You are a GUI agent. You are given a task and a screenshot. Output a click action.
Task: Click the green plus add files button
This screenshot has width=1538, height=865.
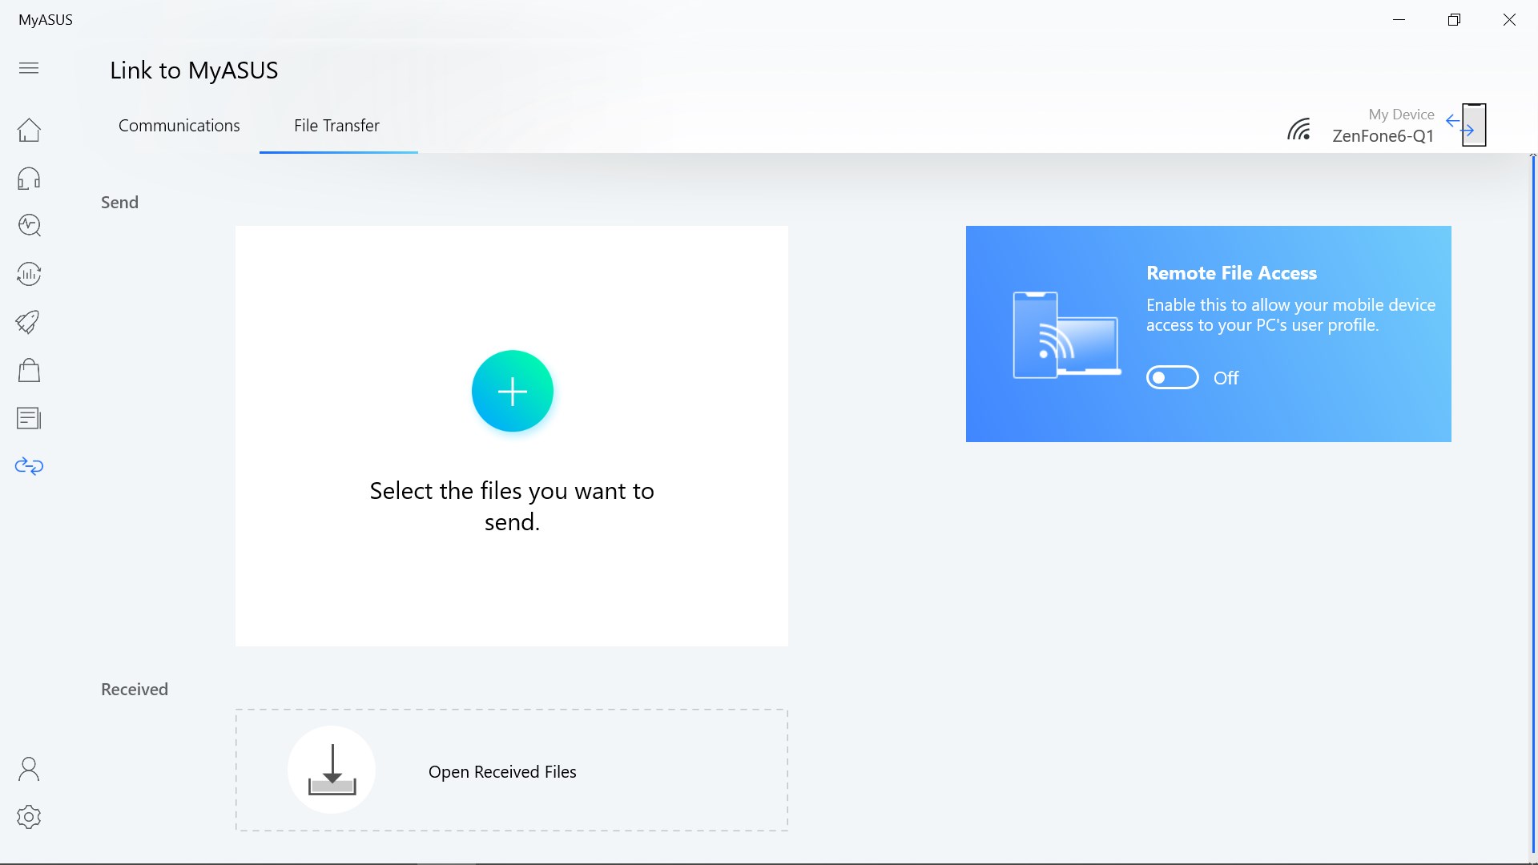512,391
